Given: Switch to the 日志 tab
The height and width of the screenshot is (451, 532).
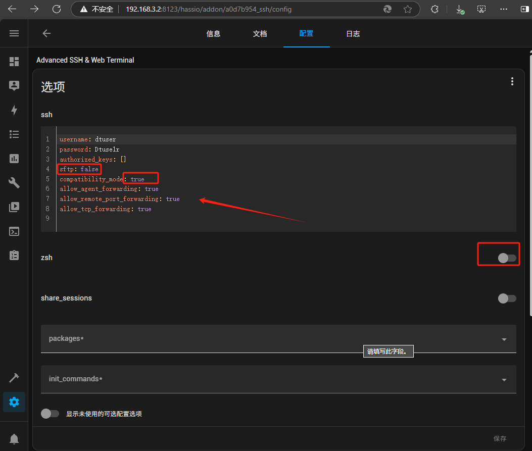Looking at the screenshot, I should (x=353, y=34).
